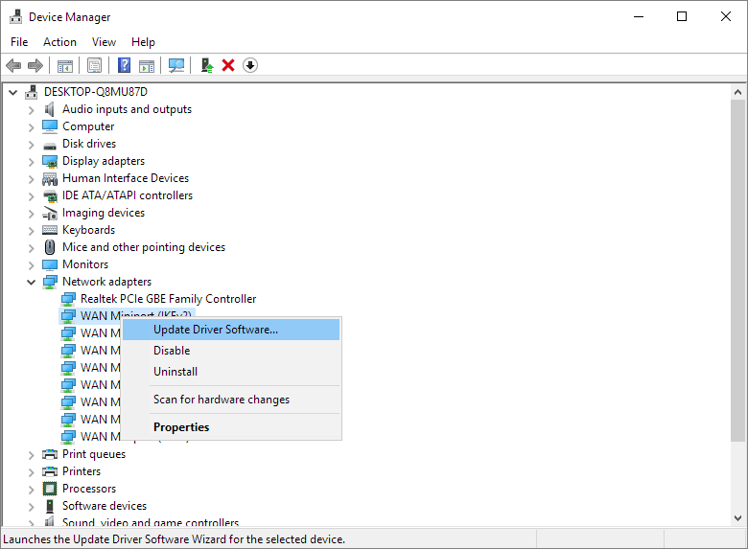Image resolution: width=748 pixels, height=549 pixels.
Task: Click the Properties toolbar icon
Action: pyautogui.click(x=94, y=65)
